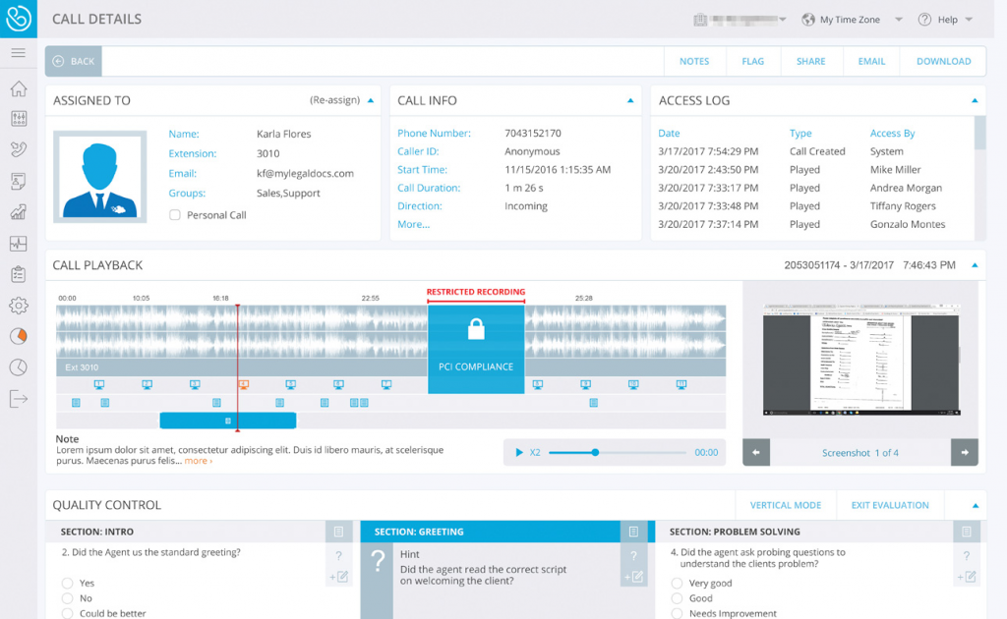
Task: Click FLAG in the top toolbar
Action: tap(752, 61)
